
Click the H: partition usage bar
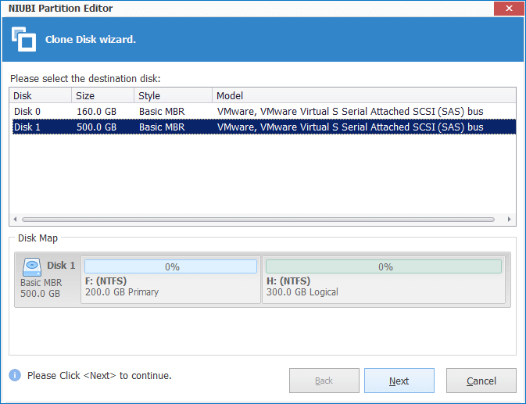coord(385,267)
